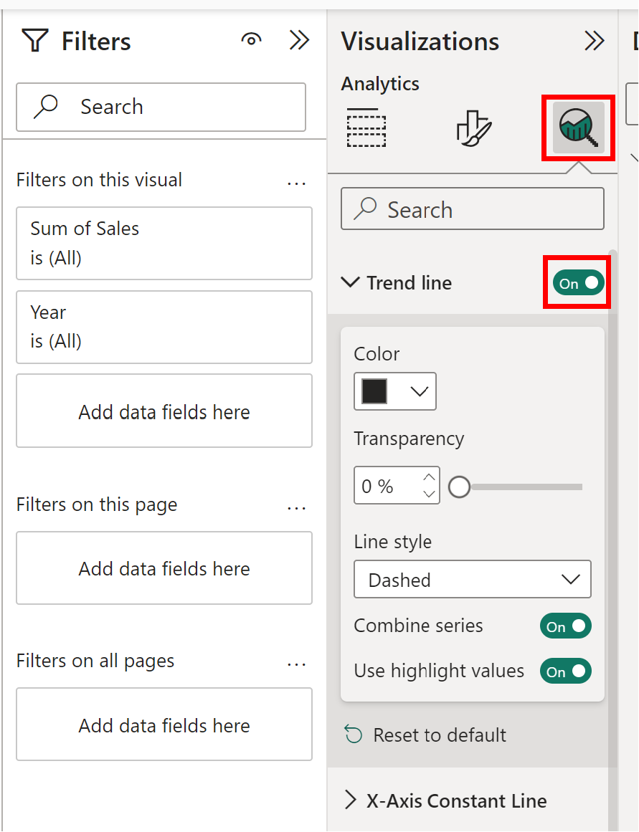Click Add data fields here under Filters on all pages
Viewport: 639px width, 832px height.
pyautogui.click(x=164, y=724)
